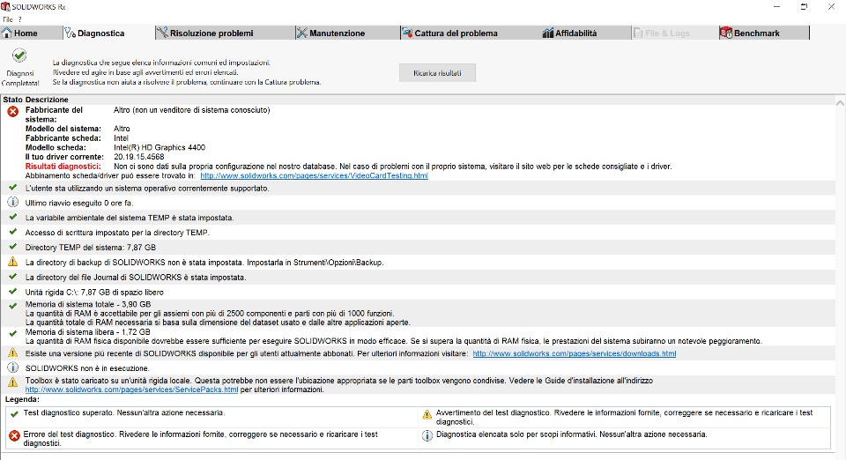Click the stethoscope icon on the Diagnostica tab

click(70, 33)
